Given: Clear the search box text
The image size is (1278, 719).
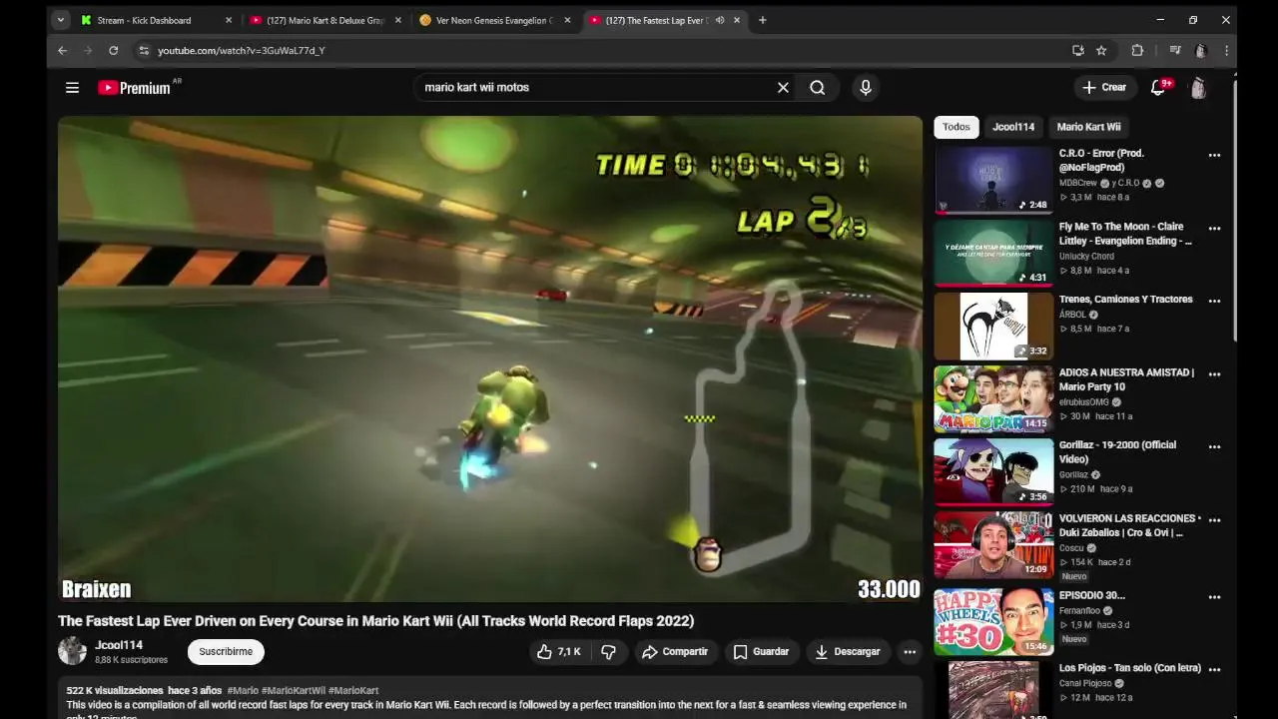Looking at the screenshot, I should (x=783, y=88).
